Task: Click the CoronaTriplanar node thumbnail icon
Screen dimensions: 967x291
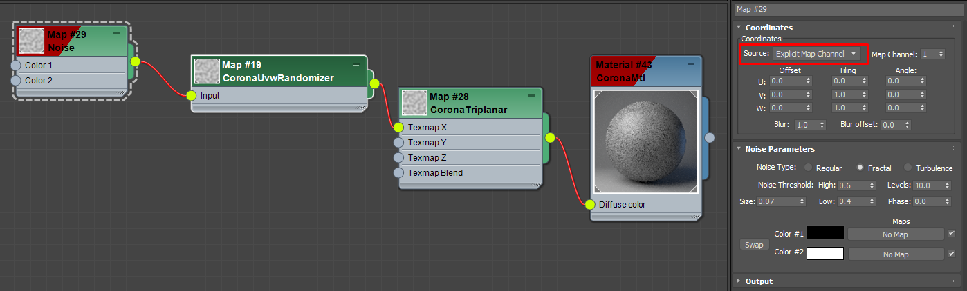Action: click(x=415, y=103)
